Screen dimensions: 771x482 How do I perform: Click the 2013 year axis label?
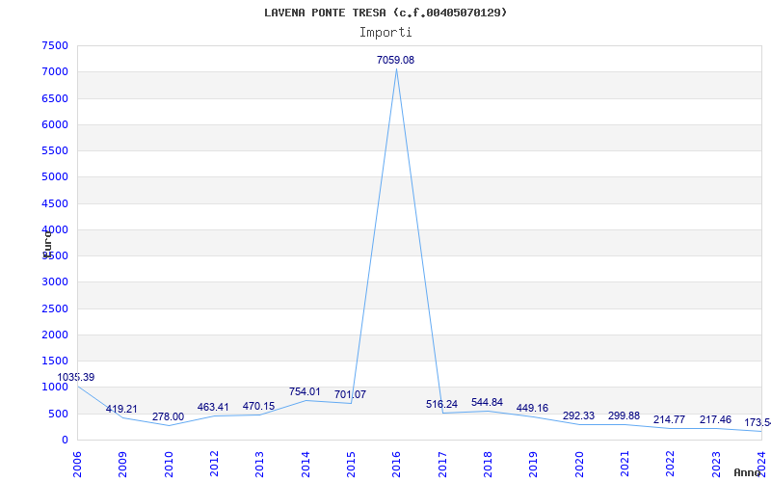click(259, 464)
